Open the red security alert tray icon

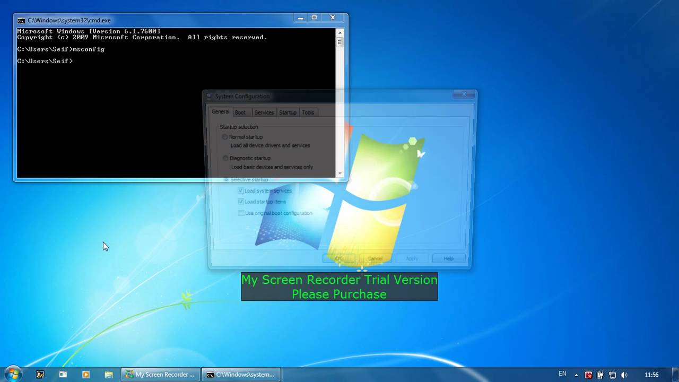coord(588,375)
